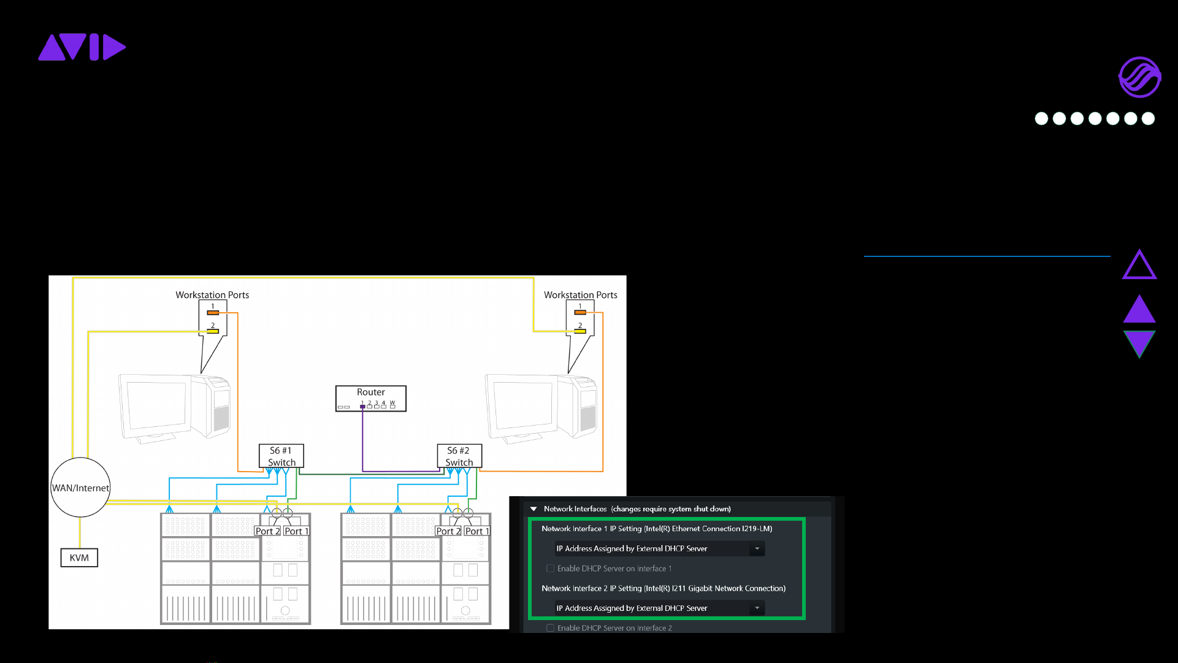The width and height of the screenshot is (1178, 663).
Task: Click the KVM box
Action: tap(79, 558)
